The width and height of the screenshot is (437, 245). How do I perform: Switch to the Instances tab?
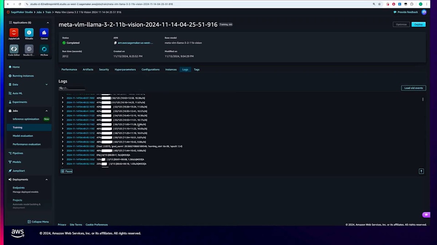click(171, 69)
